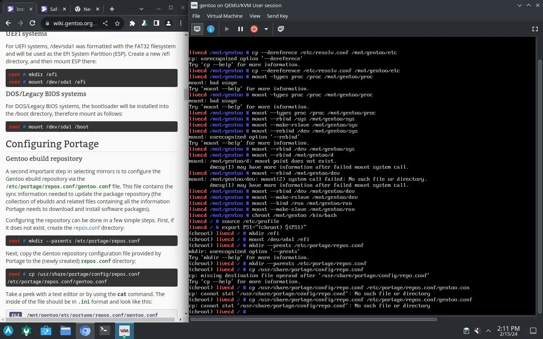Viewport: 543px width, 339px height.
Task: Open the terminal from the taskbar
Action: point(104,331)
